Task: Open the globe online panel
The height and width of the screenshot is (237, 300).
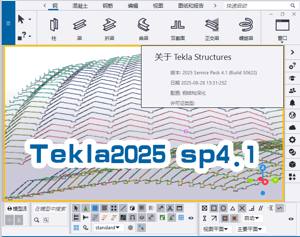Action: click(x=292, y=115)
